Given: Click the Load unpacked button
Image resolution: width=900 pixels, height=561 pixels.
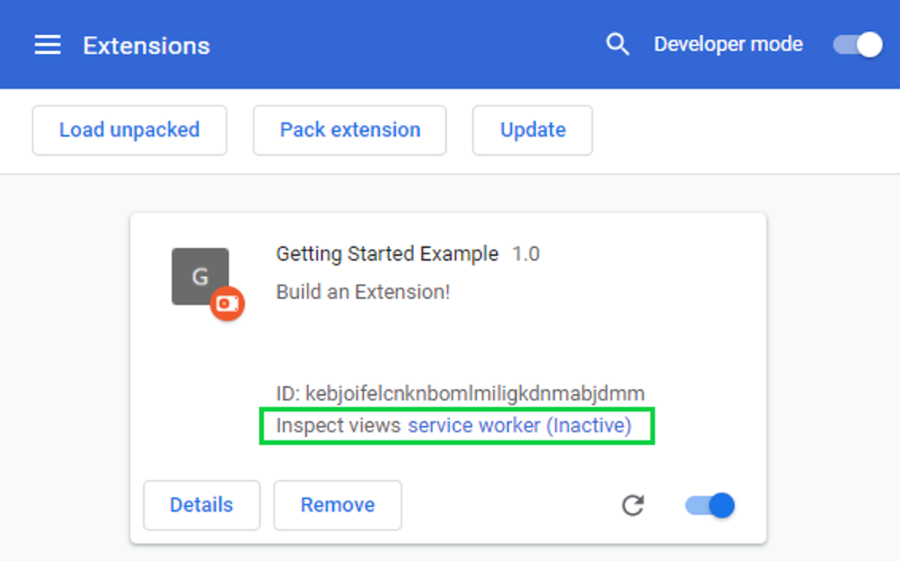Looking at the screenshot, I should point(130,130).
